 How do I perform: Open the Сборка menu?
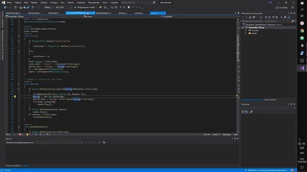(x=44, y=2)
